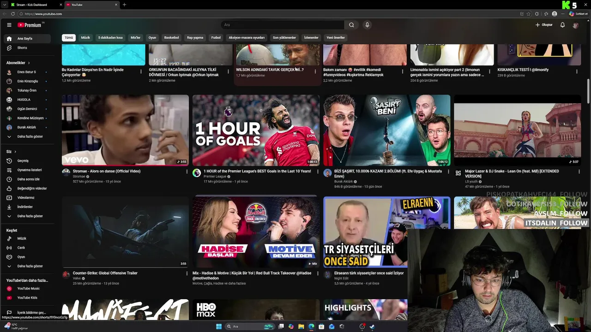Open the account avatar menu
Screen dimensions: 591x332
575,25
